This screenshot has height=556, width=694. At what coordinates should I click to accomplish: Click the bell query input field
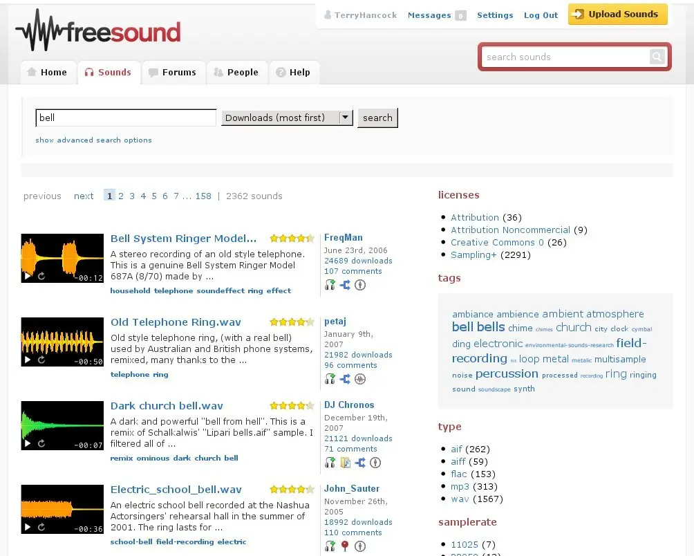point(126,118)
